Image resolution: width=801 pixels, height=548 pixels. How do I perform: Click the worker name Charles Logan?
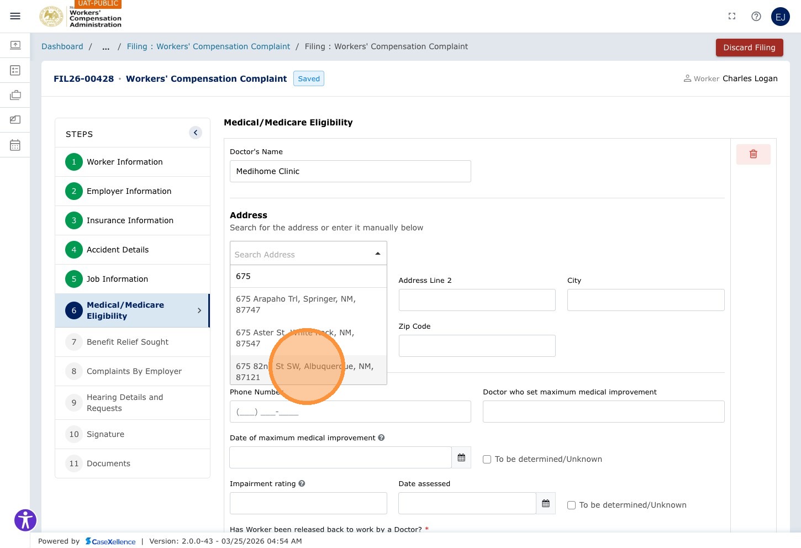750,78
